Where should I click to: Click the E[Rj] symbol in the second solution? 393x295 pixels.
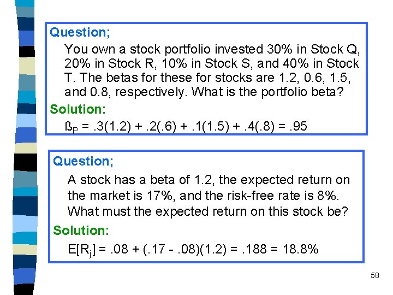point(82,250)
